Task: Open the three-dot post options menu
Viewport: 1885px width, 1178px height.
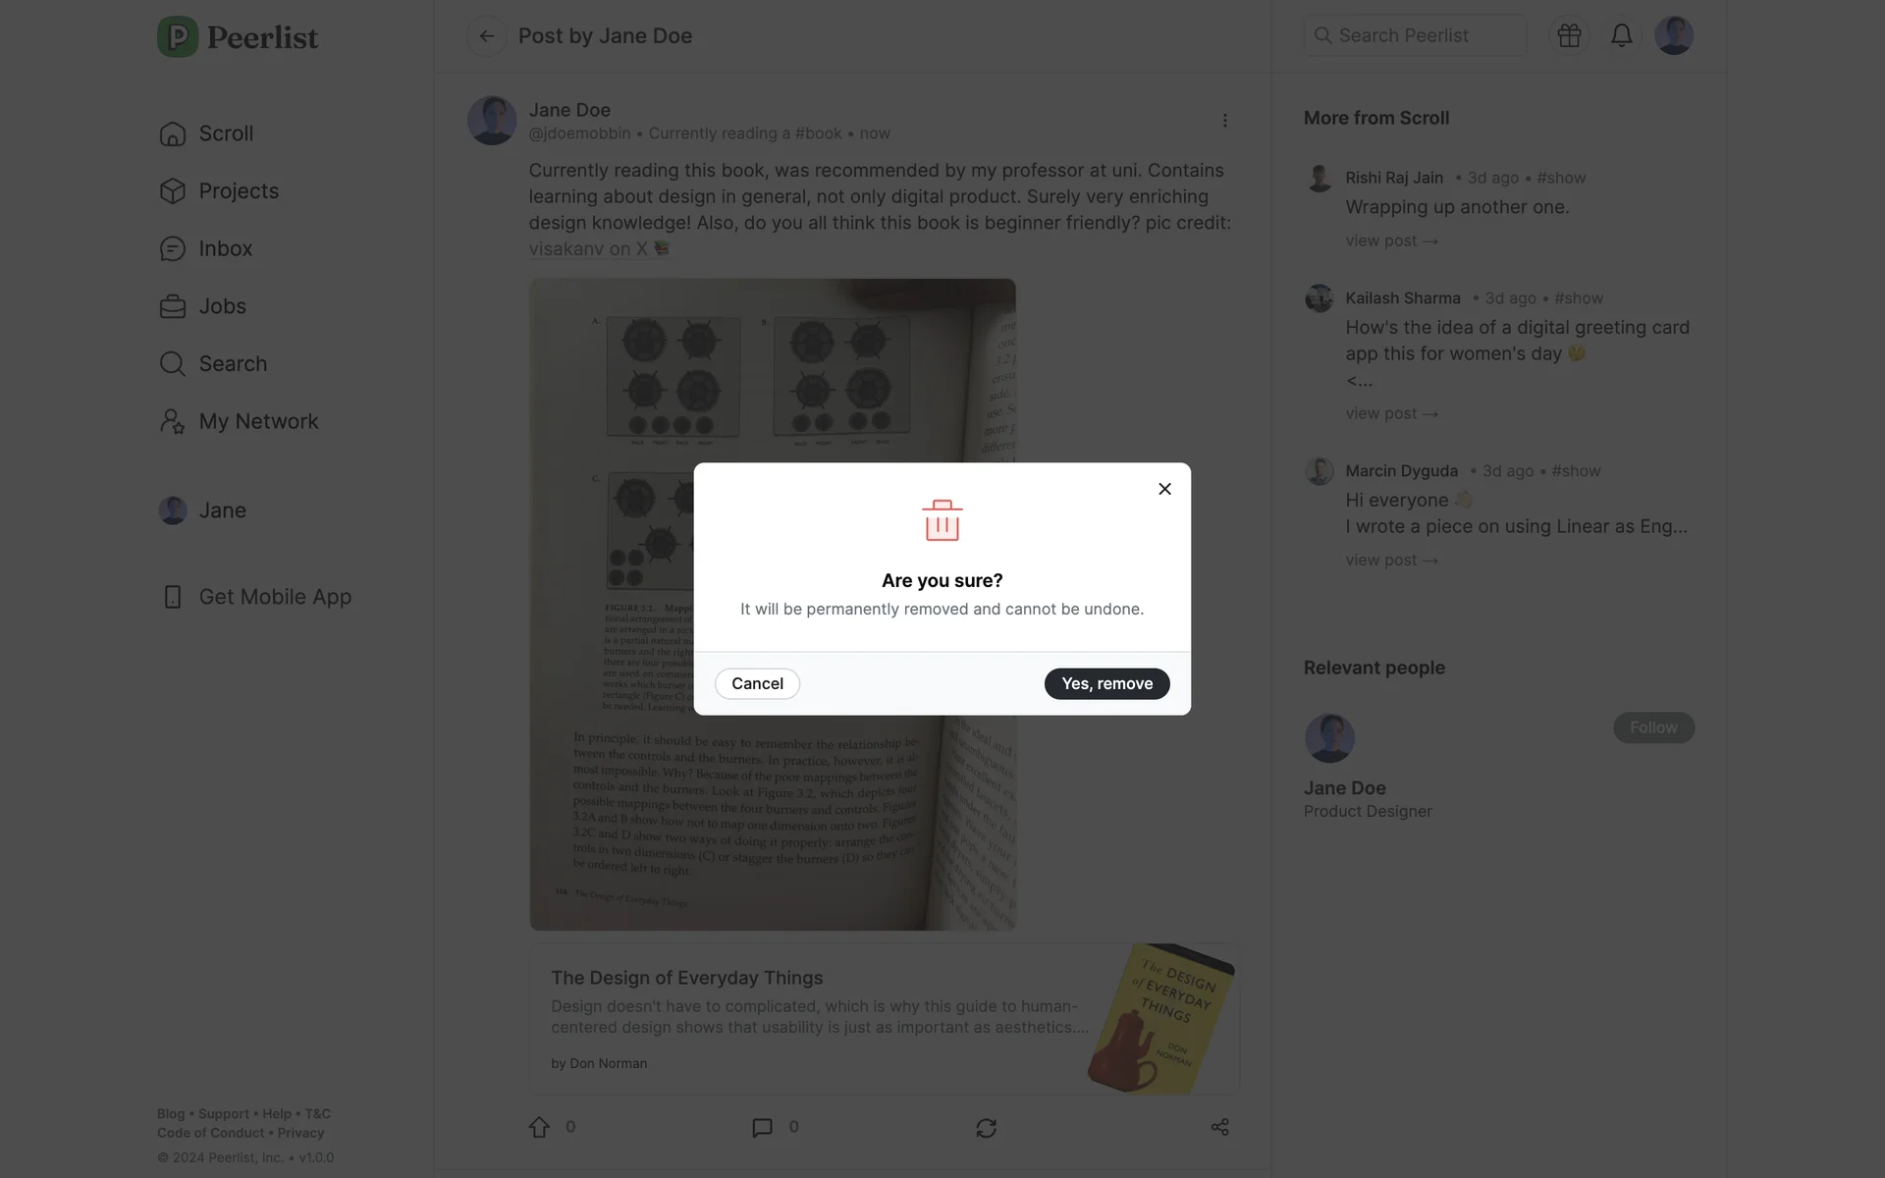Action: coord(1224,121)
